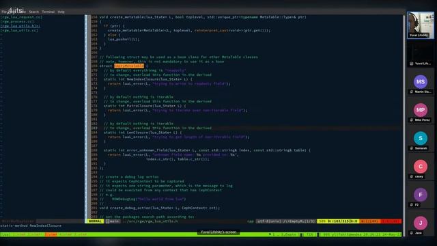Select Samarah participant avatar S

[421, 138]
